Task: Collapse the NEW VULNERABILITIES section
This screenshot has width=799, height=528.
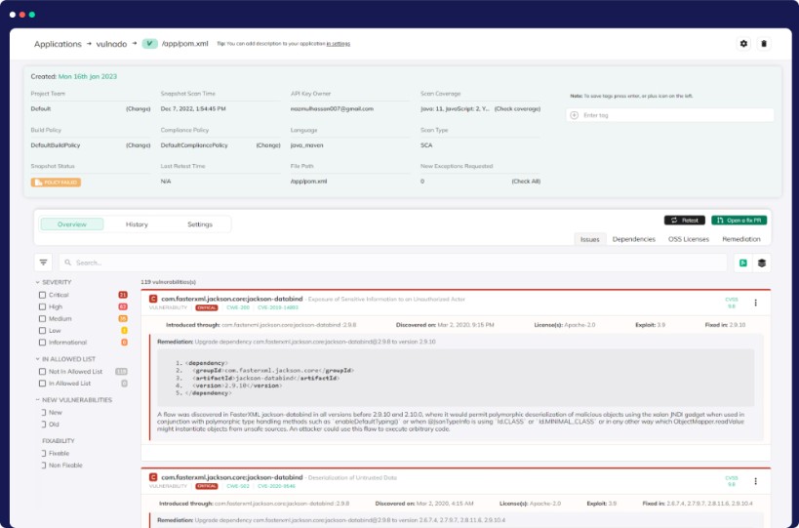Action: click(x=36, y=400)
